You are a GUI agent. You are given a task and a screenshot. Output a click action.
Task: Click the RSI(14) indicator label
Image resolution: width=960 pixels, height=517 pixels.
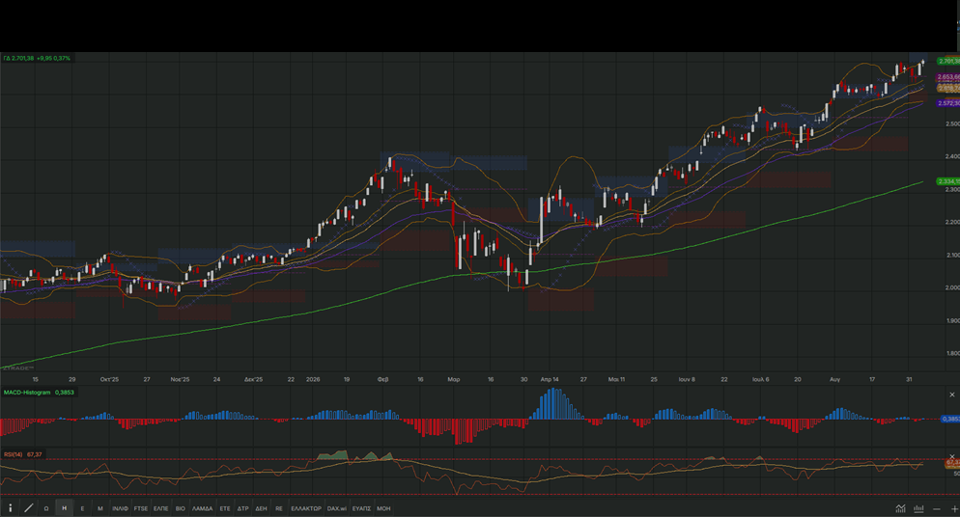tap(14, 454)
